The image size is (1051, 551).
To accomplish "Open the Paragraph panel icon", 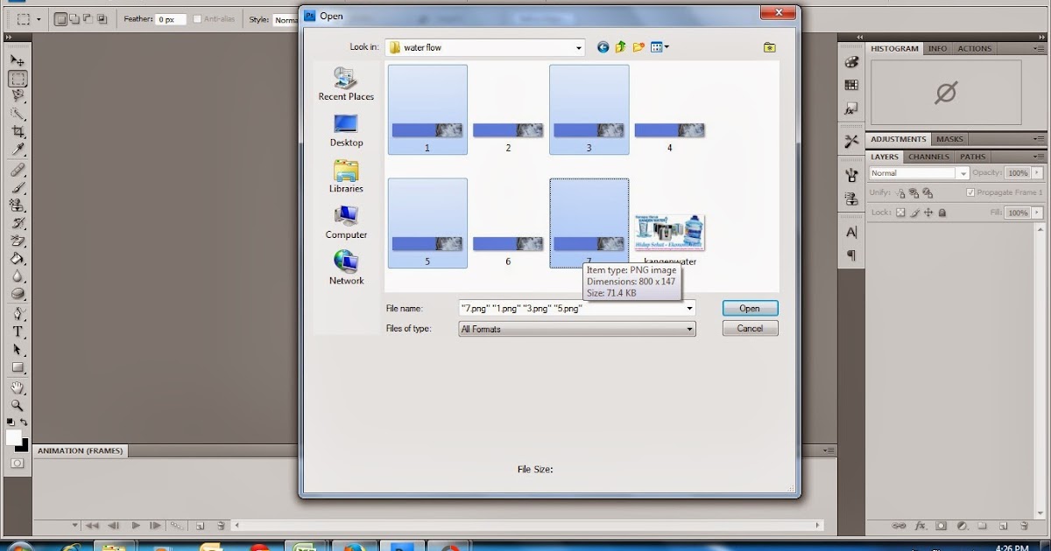I will coord(851,255).
